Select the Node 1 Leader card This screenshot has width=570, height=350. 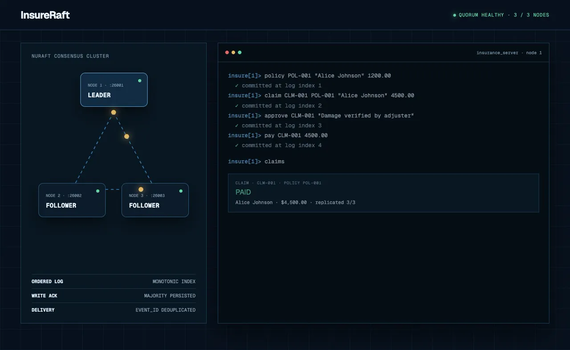(x=114, y=90)
